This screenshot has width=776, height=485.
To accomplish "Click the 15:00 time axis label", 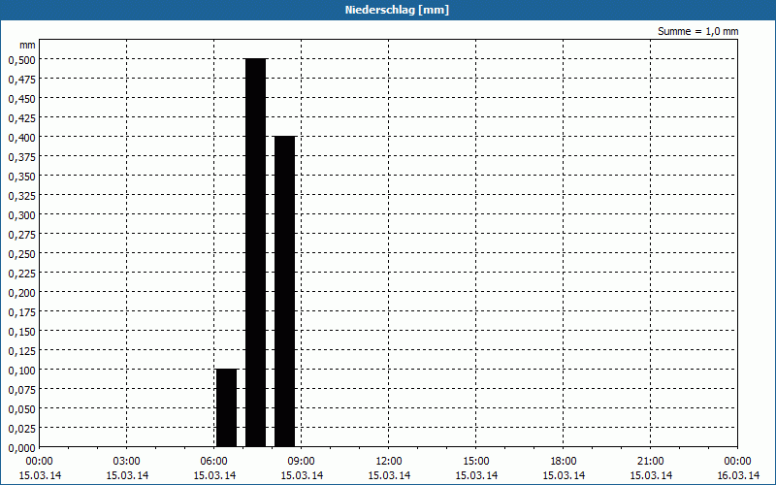I will pos(476,462).
